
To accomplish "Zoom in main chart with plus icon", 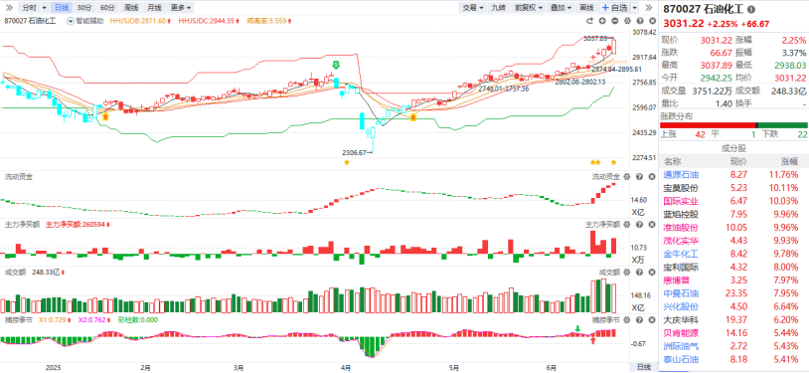I will tap(602, 21).
